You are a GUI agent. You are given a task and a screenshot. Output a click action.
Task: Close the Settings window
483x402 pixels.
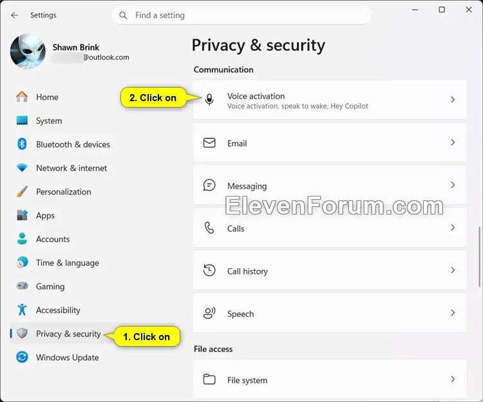(469, 10)
